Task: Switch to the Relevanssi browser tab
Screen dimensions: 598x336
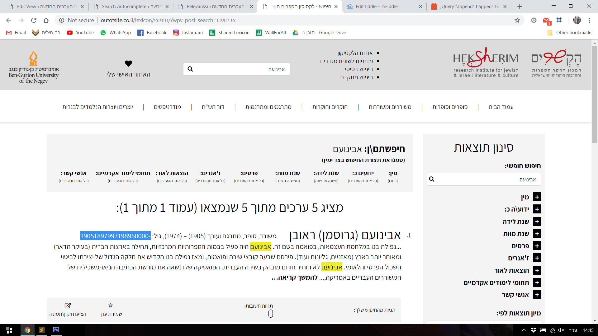Action: [x=215, y=7]
